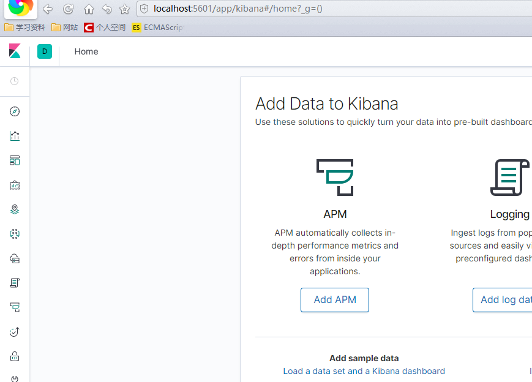This screenshot has width=532, height=382.
Task: Click the localhost URL address field
Action: (x=334, y=9)
